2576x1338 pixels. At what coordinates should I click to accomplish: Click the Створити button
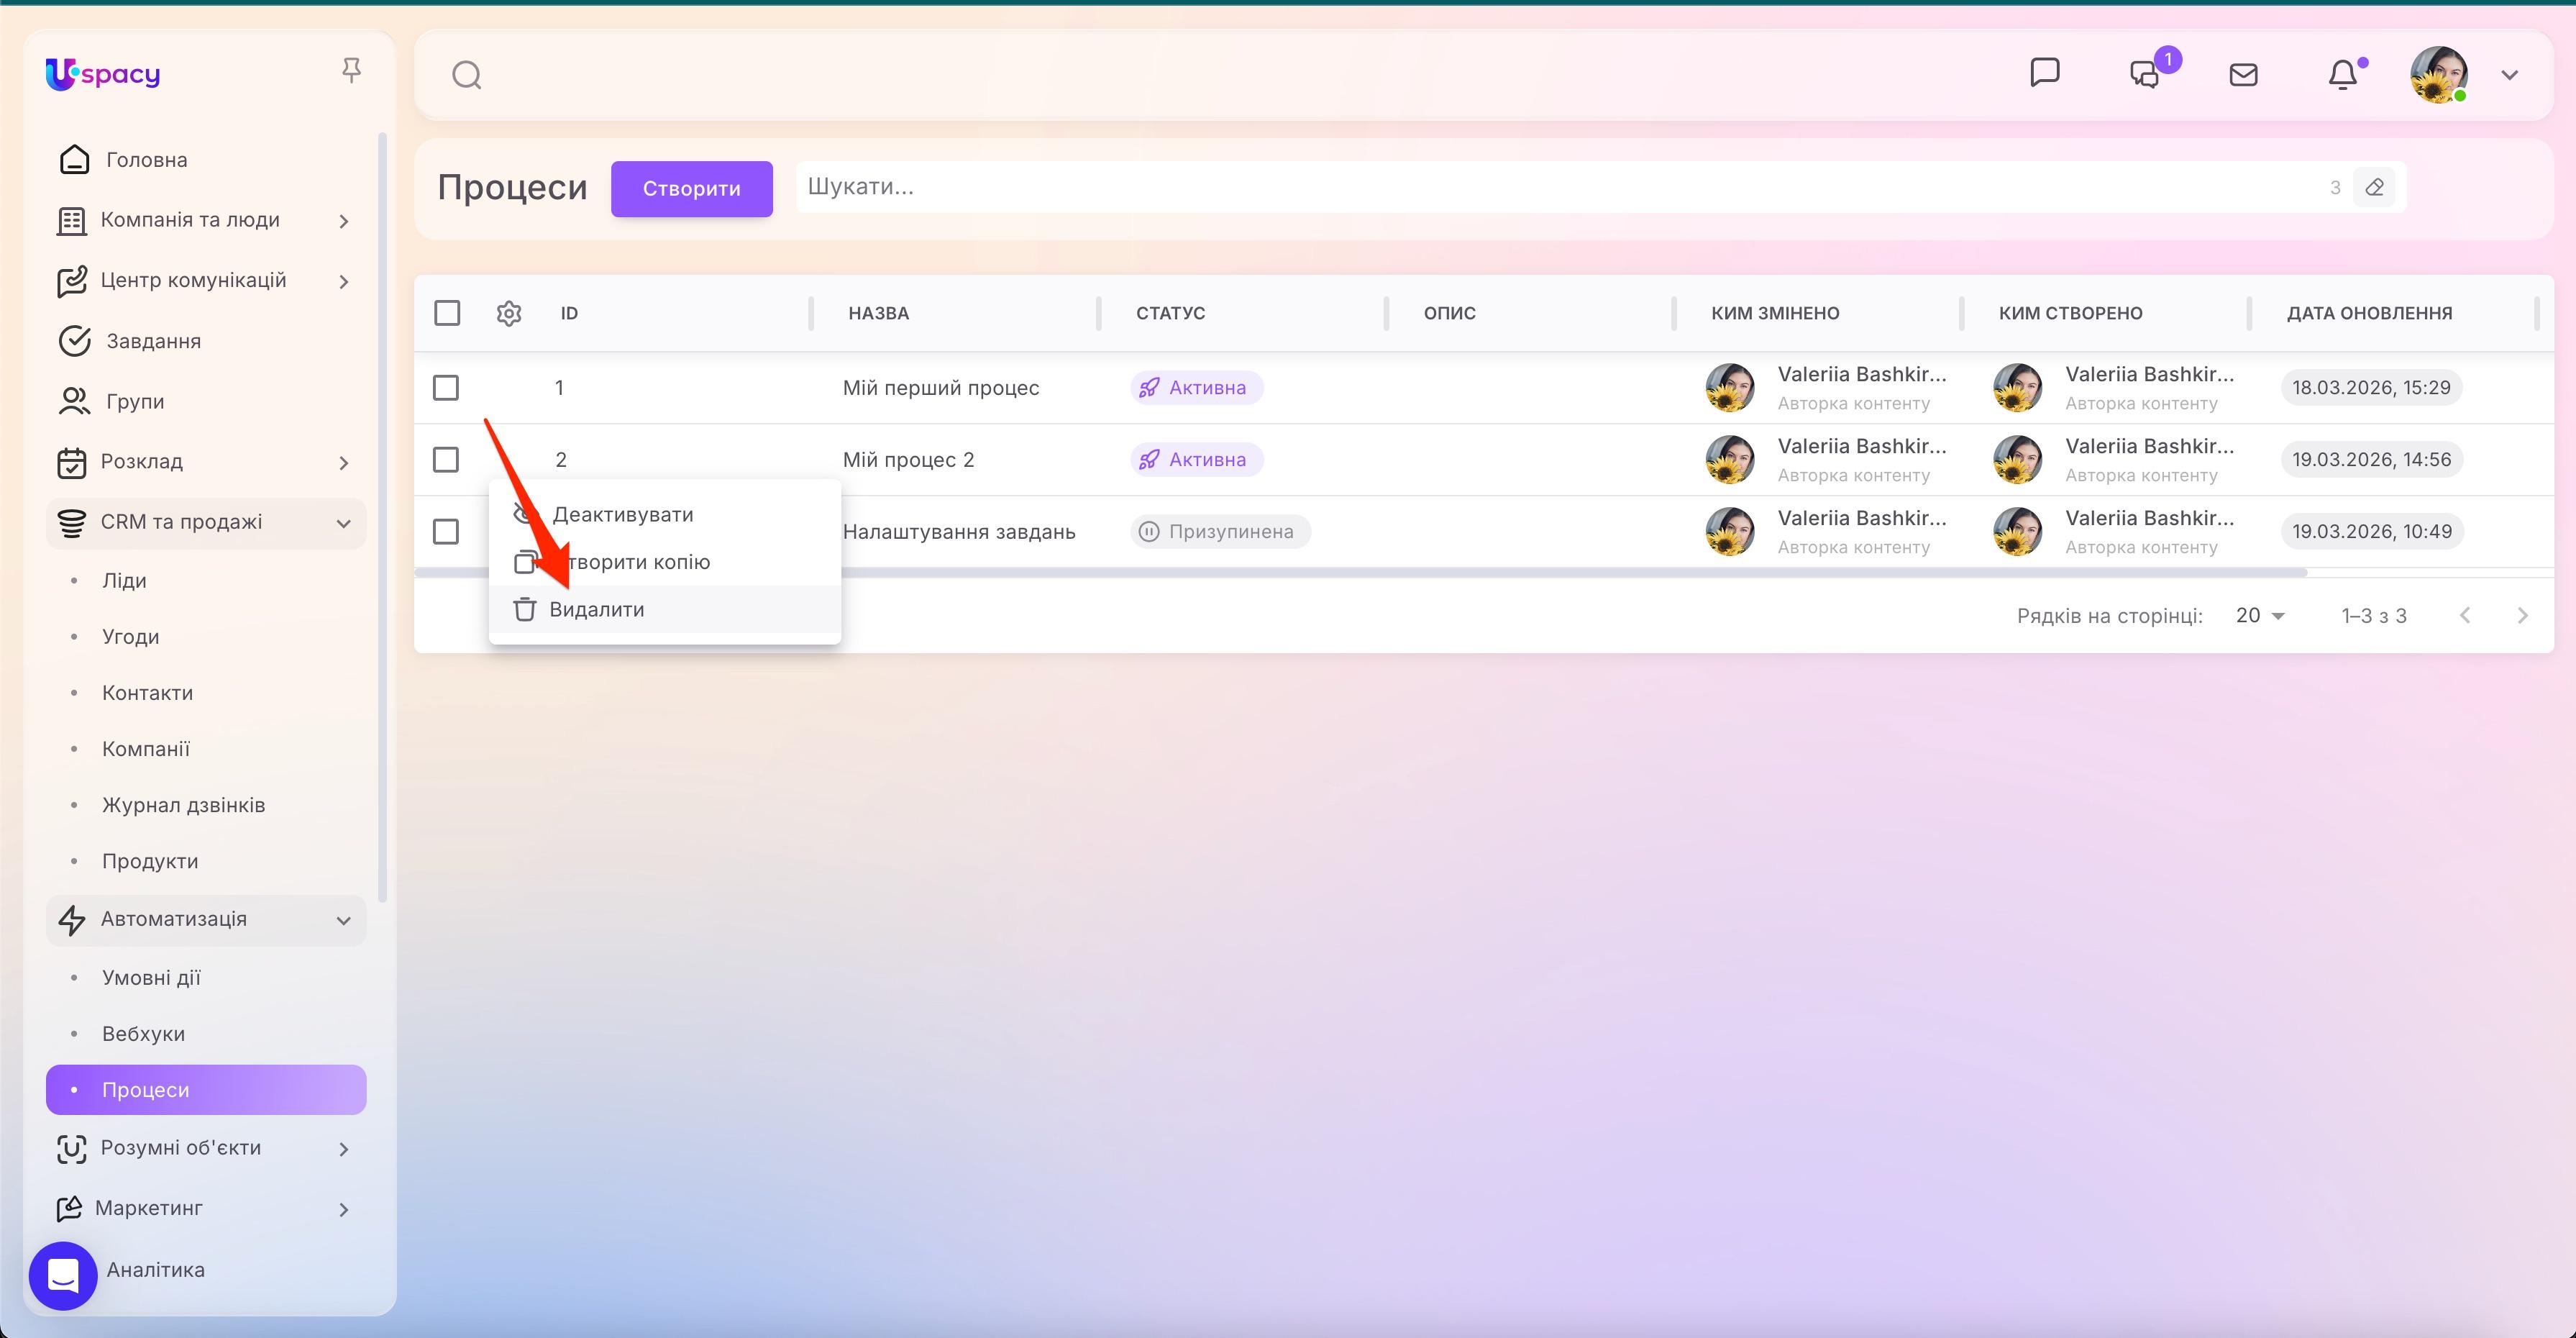[x=691, y=188]
